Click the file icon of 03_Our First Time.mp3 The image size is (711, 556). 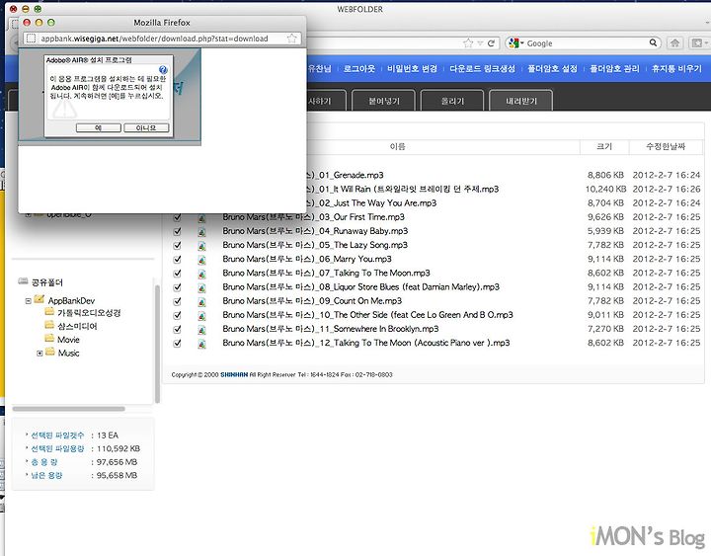coord(201,218)
